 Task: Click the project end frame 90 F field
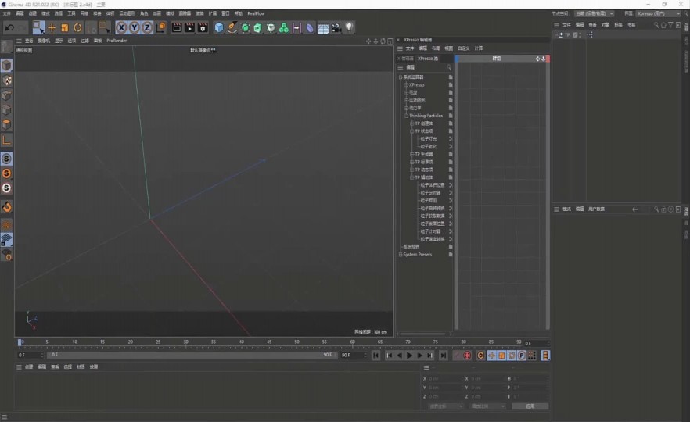click(x=354, y=355)
